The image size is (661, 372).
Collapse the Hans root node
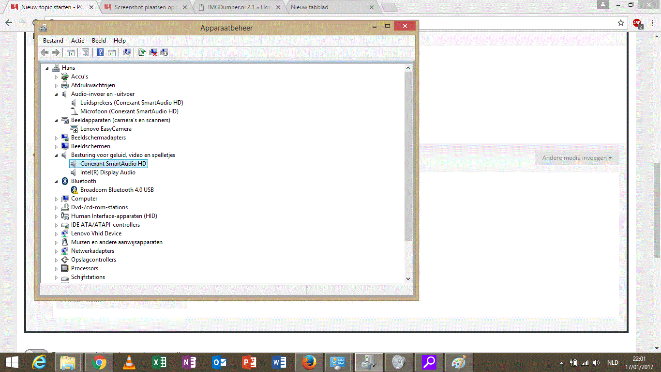pos(47,68)
